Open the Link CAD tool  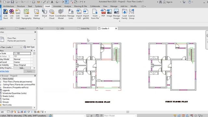(18, 14)
